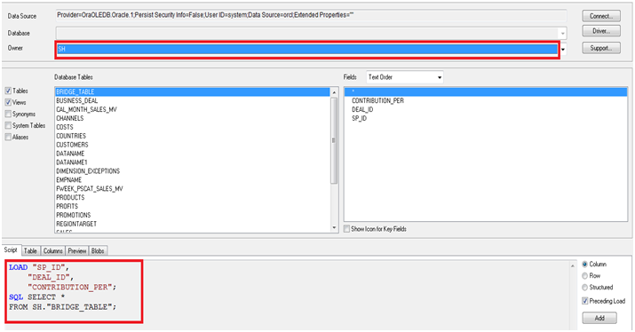Select the asterisk all-fields entry

(x=486, y=92)
